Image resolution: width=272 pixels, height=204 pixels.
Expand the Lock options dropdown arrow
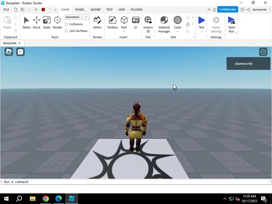193,24
